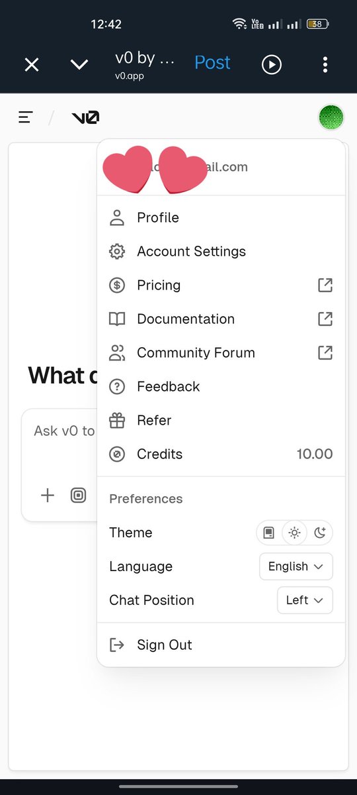Image resolution: width=357 pixels, height=795 pixels.
Task: Switch to the light theme (sun icon)
Action: (x=294, y=533)
